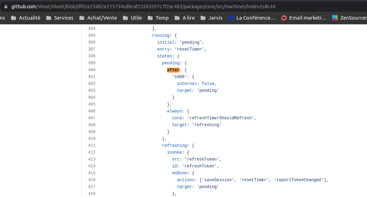This screenshot has height=197, width=367.
Task: Select line number 416
Action: [92, 180]
